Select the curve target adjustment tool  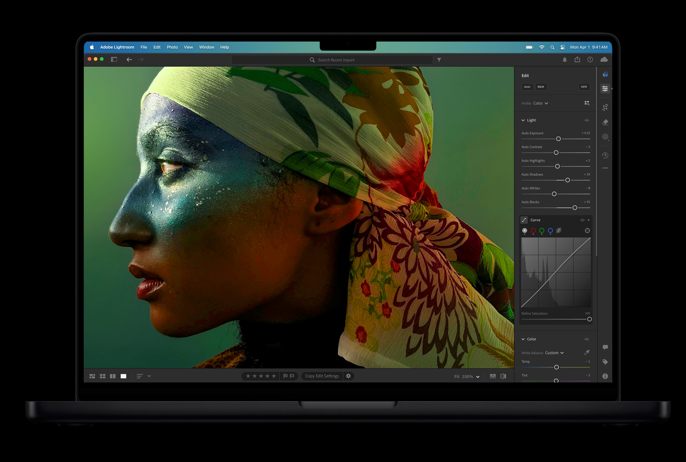coord(587,231)
